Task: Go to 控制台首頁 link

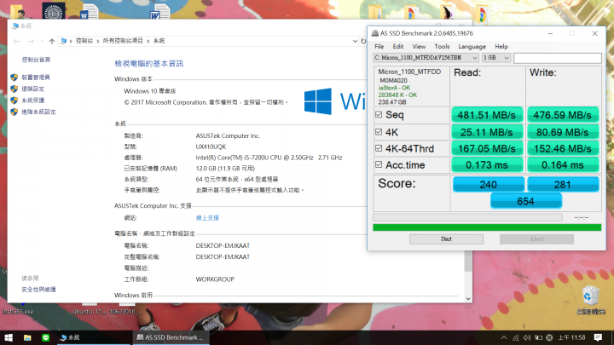Action: [x=36, y=60]
